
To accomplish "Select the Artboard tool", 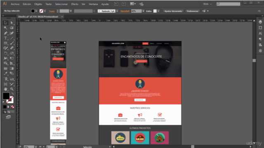I will click(x=5, y=84).
